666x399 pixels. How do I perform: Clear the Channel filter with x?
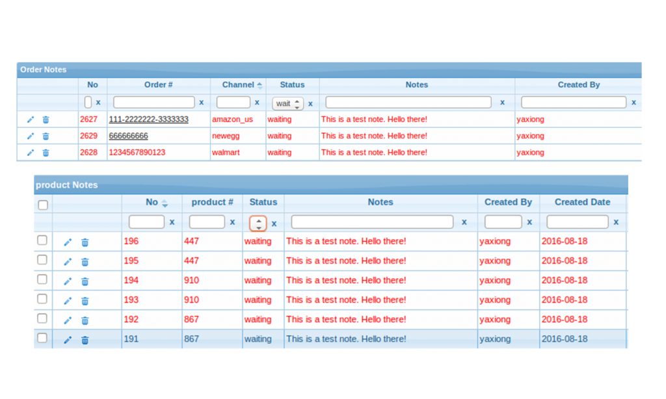pyautogui.click(x=257, y=102)
